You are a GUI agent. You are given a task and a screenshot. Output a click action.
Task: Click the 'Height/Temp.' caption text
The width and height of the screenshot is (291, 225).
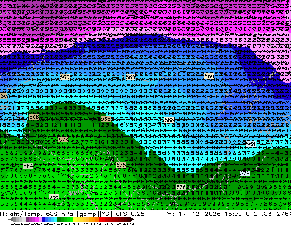22,214
